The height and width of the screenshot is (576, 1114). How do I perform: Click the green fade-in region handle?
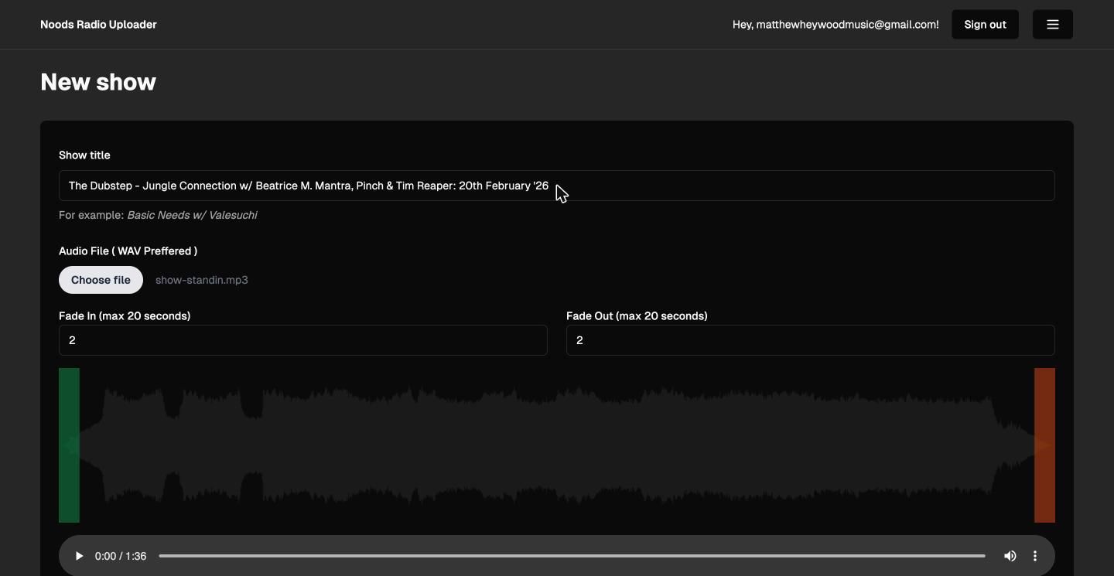(69, 445)
